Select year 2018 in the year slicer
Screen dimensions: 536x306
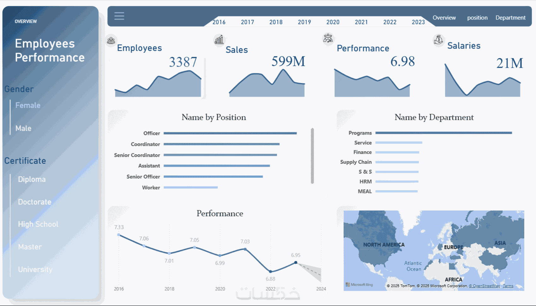tap(276, 22)
